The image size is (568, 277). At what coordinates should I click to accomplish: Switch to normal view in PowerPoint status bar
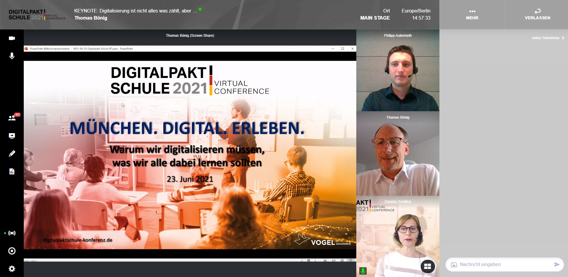click(x=325, y=260)
